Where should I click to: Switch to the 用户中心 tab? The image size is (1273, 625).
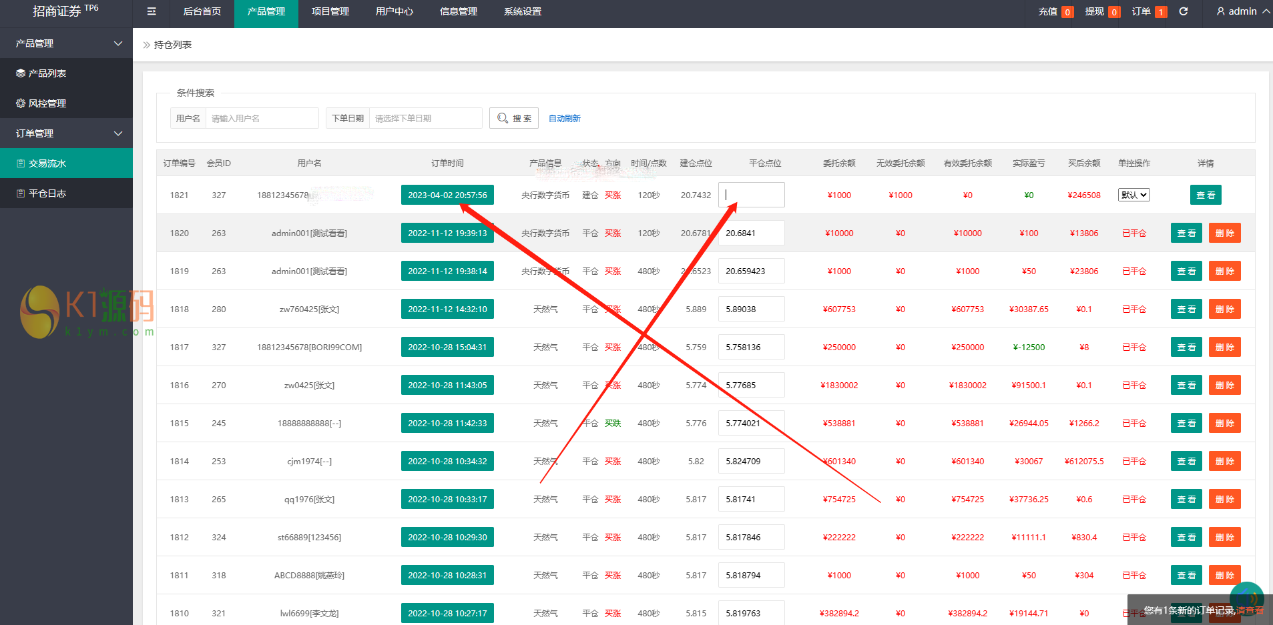coord(394,11)
